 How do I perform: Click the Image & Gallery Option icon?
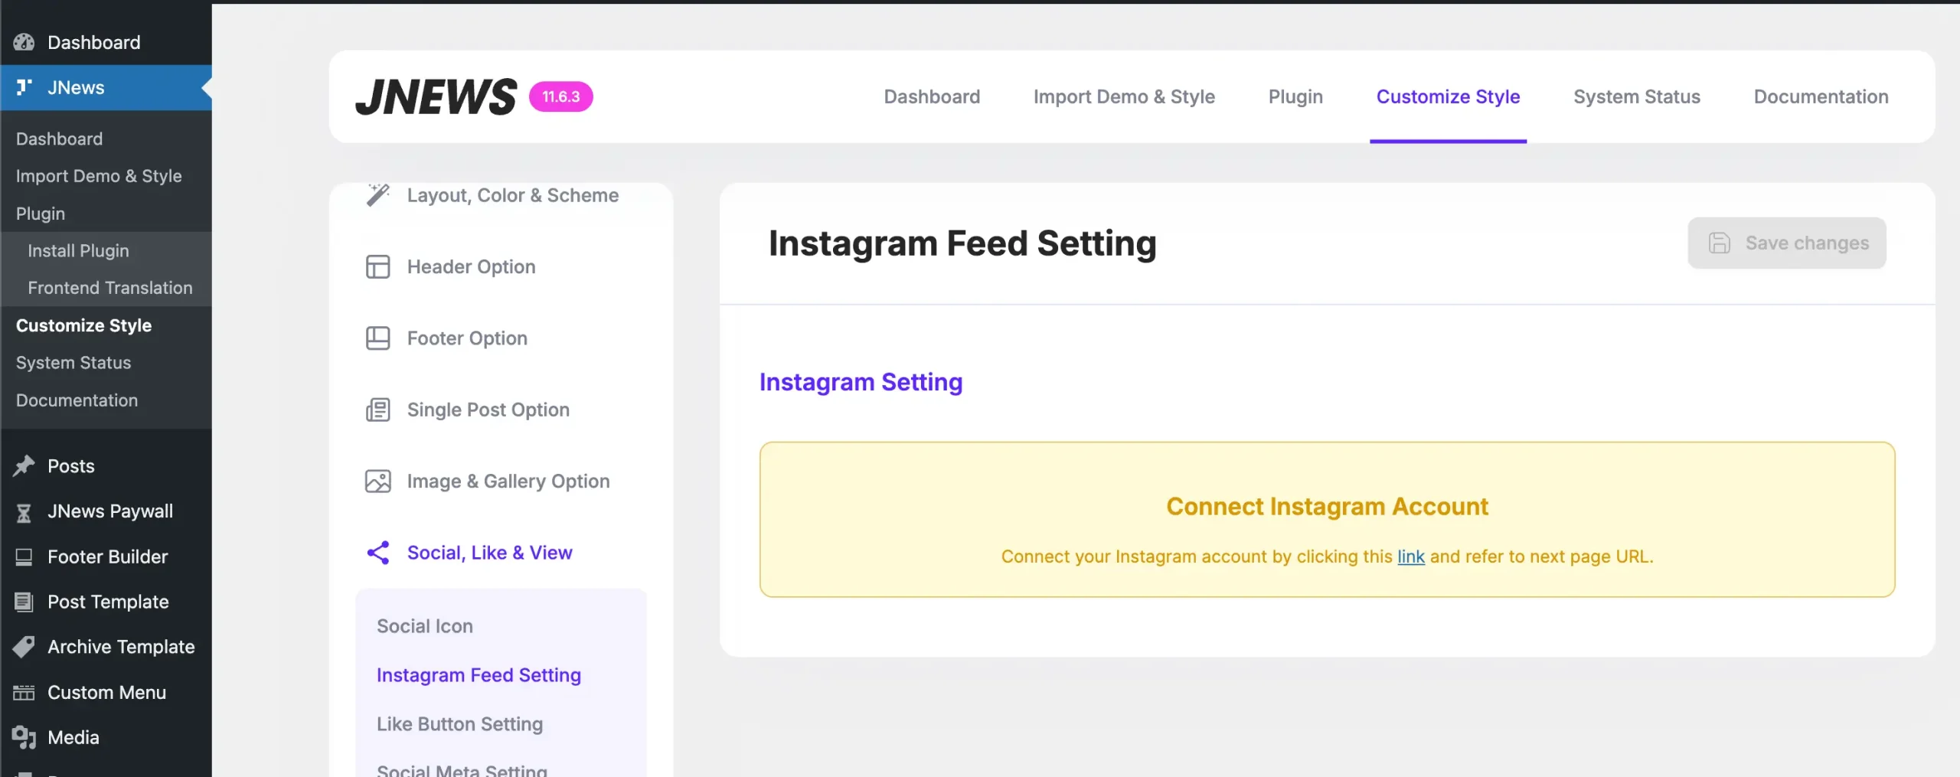(377, 481)
